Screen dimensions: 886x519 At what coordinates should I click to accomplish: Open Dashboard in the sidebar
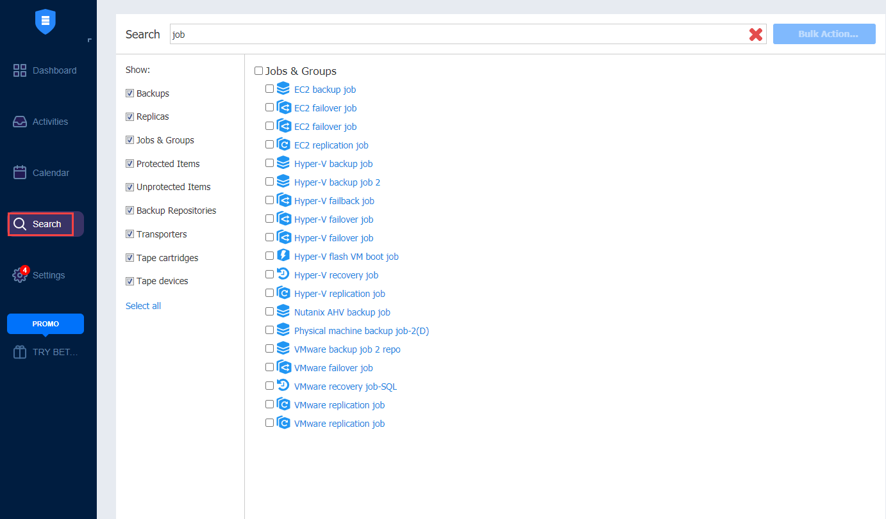45,70
